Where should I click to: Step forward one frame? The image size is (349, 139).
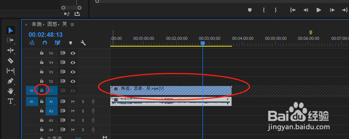(x=332, y=10)
